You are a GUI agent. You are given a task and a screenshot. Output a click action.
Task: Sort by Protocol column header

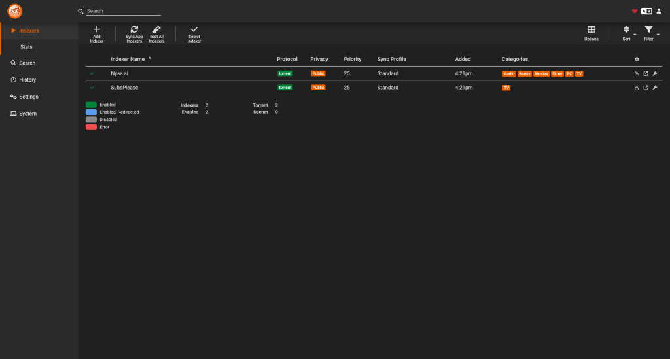pos(287,59)
